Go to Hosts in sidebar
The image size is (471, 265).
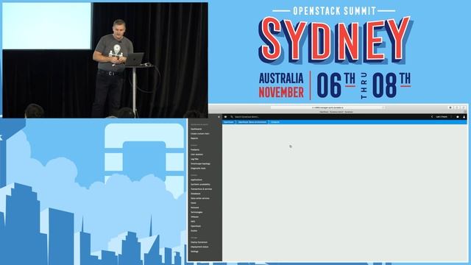[x=194, y=203]
